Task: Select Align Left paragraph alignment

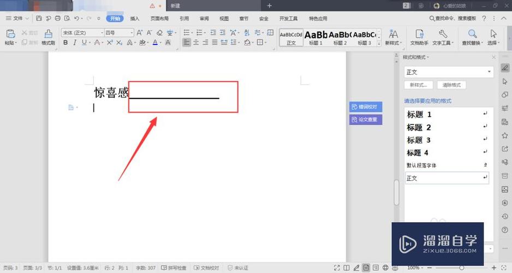Action: [x=187, y=42]
